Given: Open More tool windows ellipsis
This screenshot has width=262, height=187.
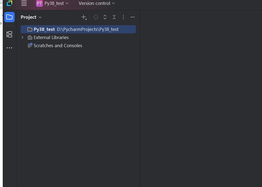Looking at the screenshot, I should [x=9, y=48].
